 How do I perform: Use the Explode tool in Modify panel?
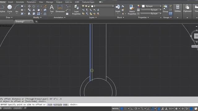pyautogui.click(x=45, y=10)
